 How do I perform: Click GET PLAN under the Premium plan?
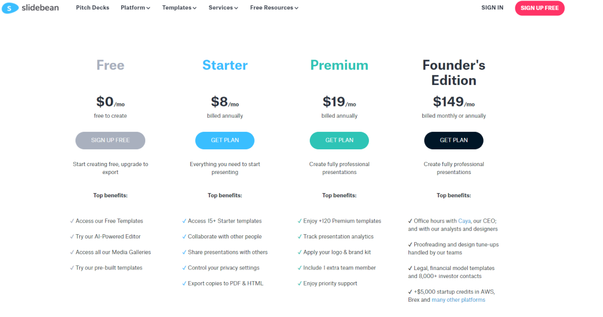point(339,140)
